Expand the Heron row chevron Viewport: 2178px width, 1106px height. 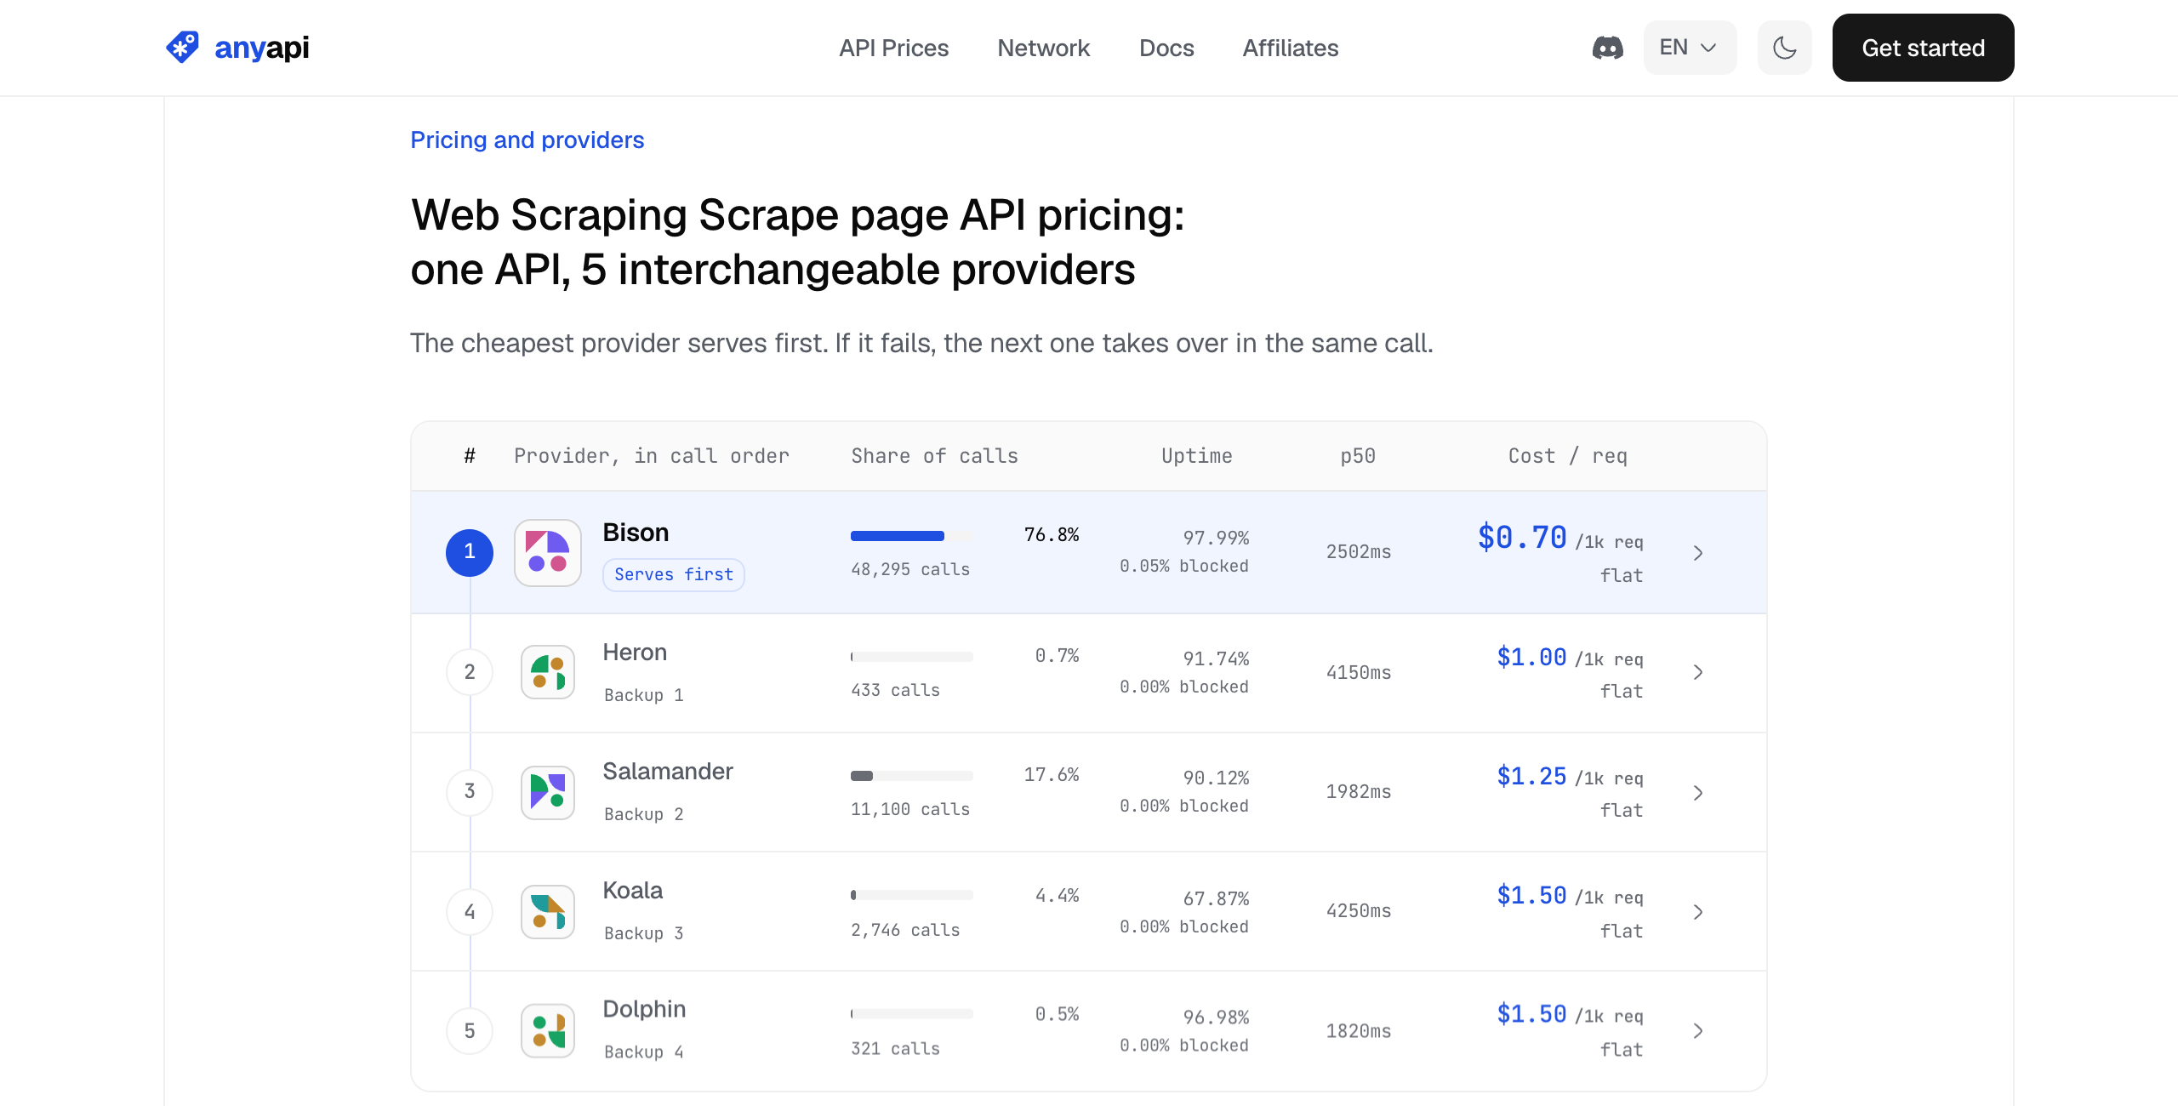tap(1698, 672)
